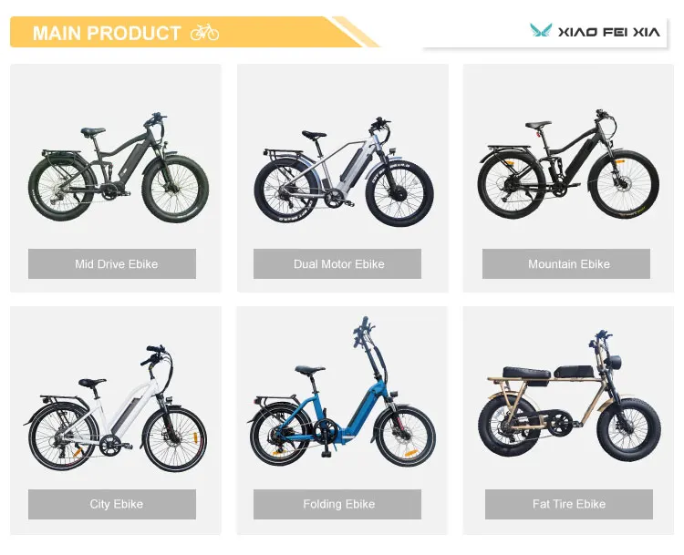Viewport: 684px width, 555px height.
Task: Click the blue folding ebike photo
Action: (x=341, y=392)
